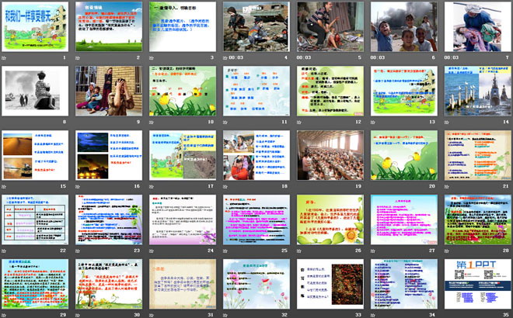Preview animation via star icon under slide 10

(x=153, y=122)
